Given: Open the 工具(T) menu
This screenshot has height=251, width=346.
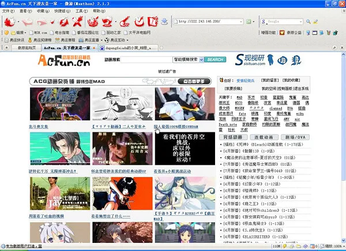Looking at the screenshot, I should [81, 11].
